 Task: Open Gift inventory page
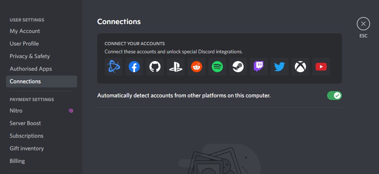tap(27, 148)
